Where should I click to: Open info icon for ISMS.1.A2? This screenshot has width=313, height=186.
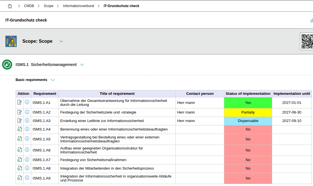coord(27,112)
